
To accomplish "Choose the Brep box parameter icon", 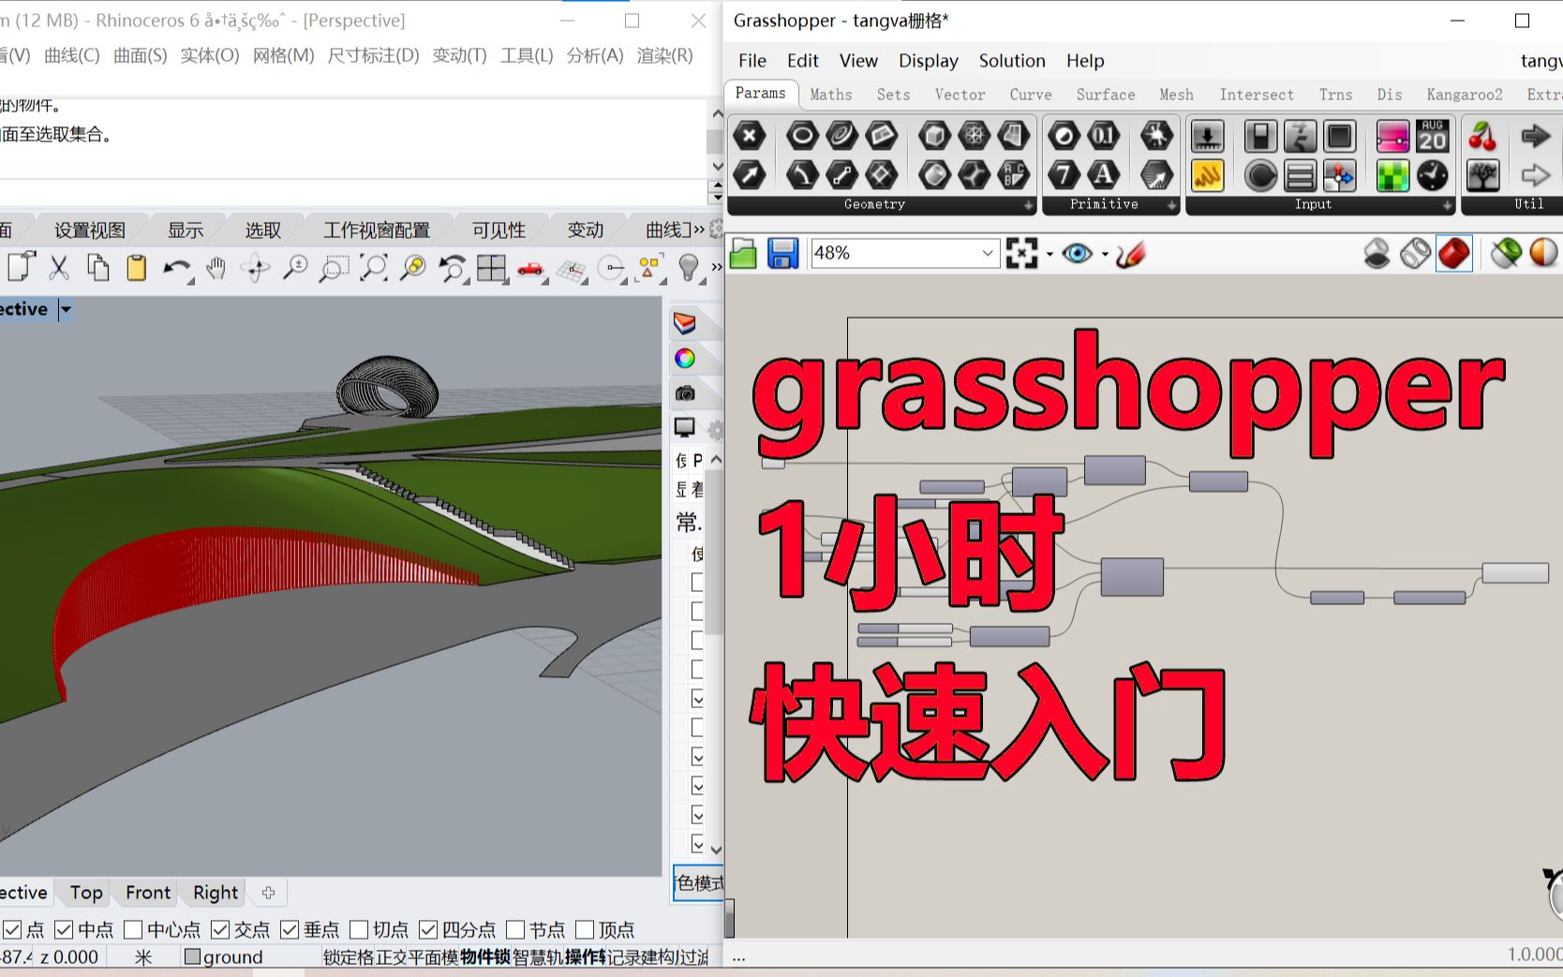I will (934, 137).
